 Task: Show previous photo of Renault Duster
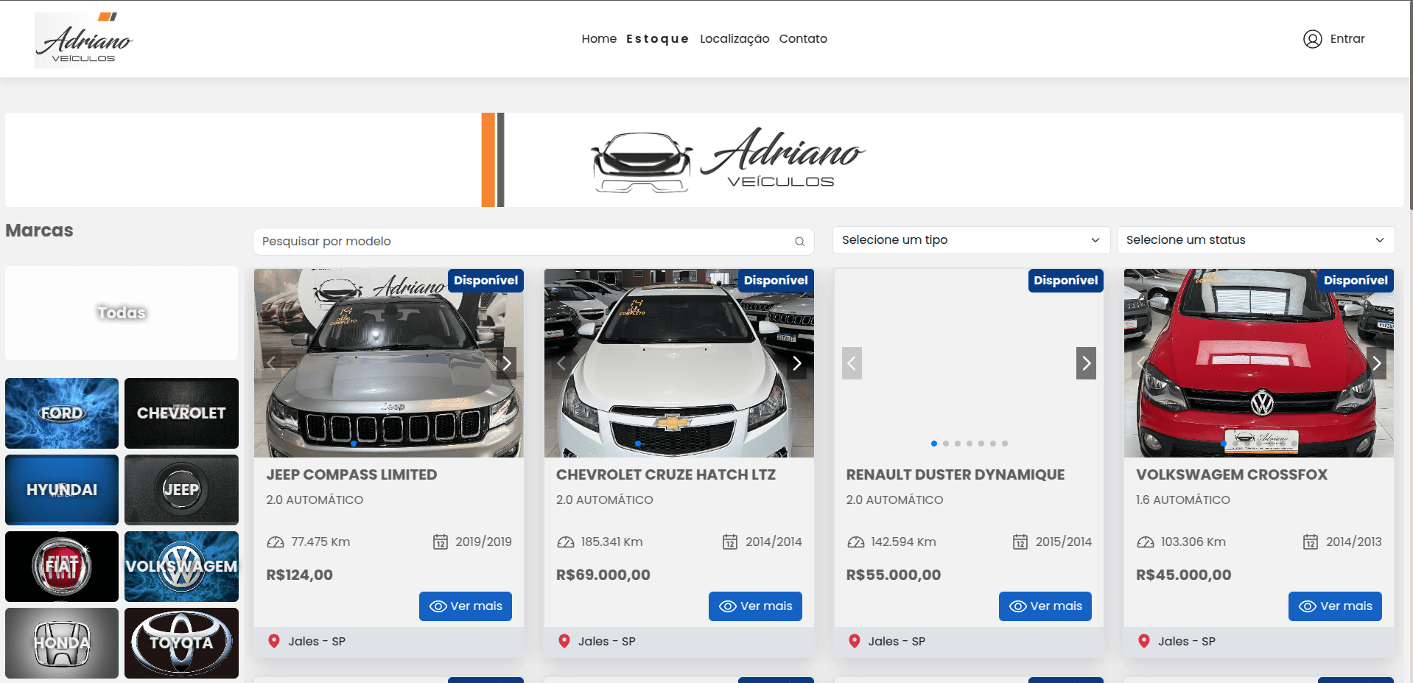(852, 363)
